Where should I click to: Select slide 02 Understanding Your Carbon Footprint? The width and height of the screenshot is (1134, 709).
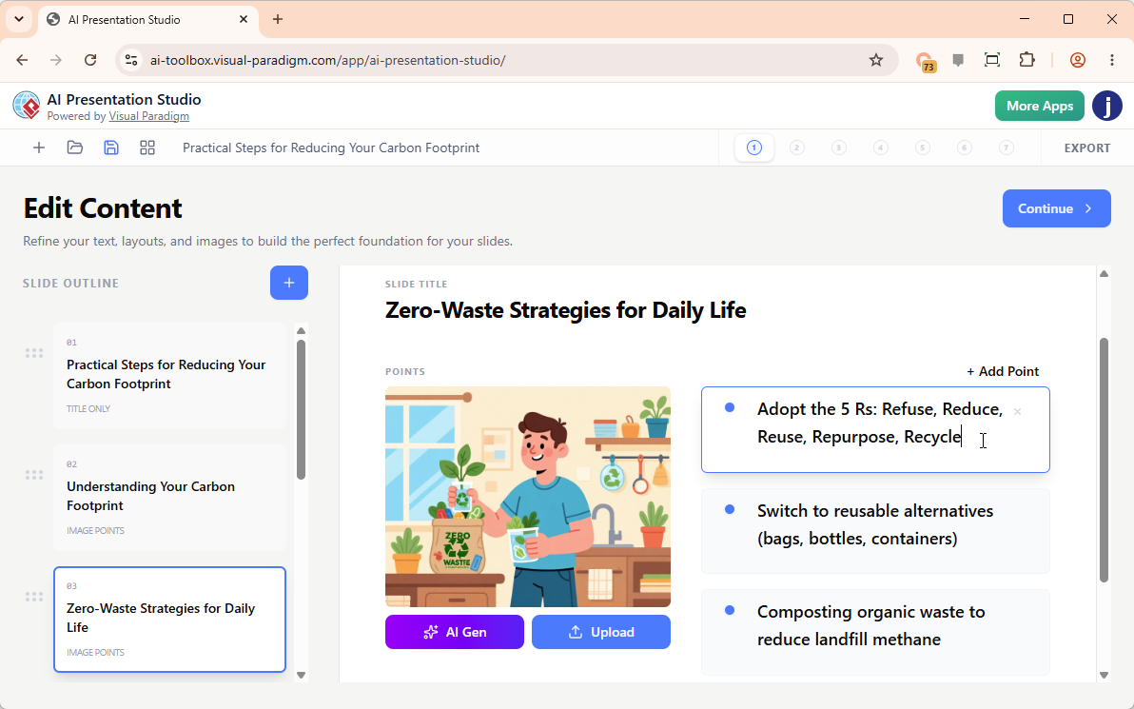pyautogui.click(x=170, y=498)
